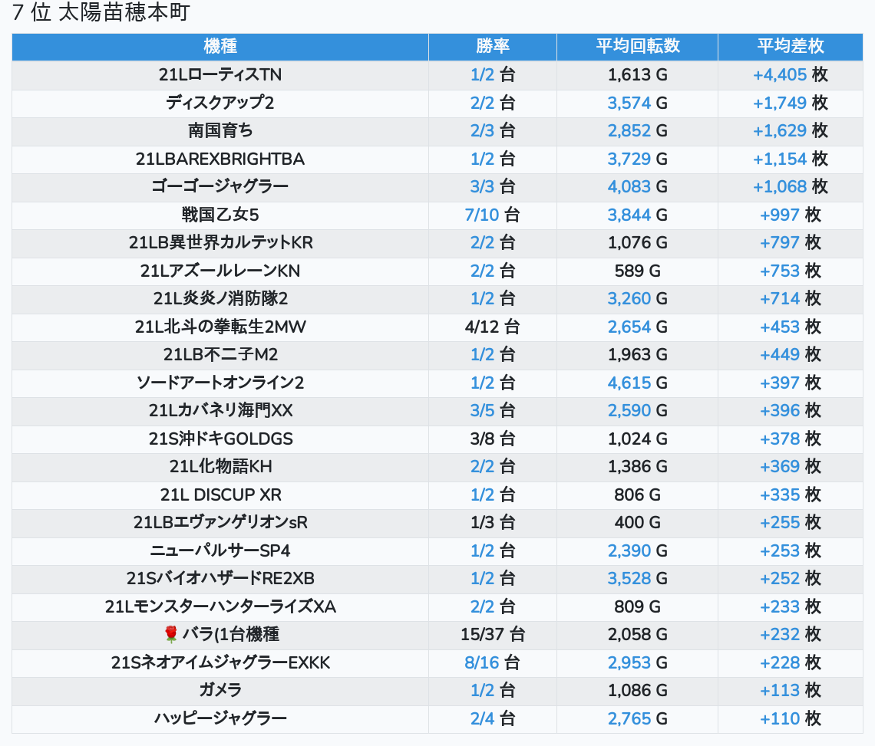Select the 21LモンスターハンターライズXA machine name
Screen dimensions: 875x746
click(x=220, y=607)
